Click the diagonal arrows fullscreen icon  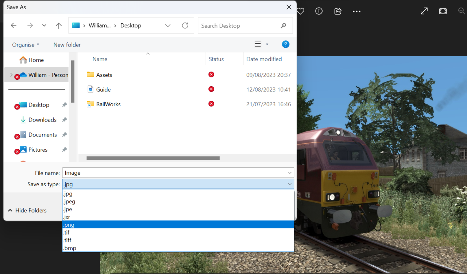click(424, 11)
